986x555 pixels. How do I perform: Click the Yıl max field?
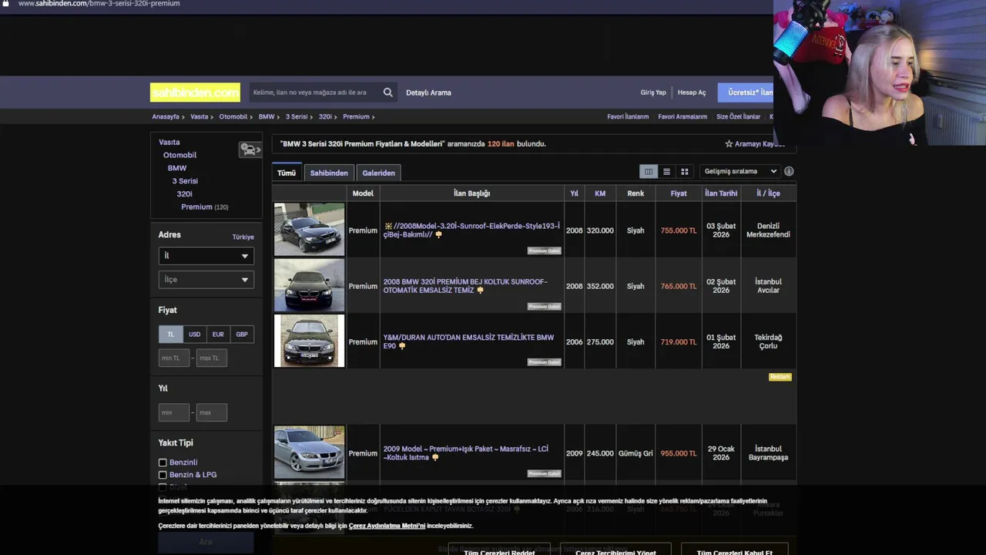click(x=211, y=413)
